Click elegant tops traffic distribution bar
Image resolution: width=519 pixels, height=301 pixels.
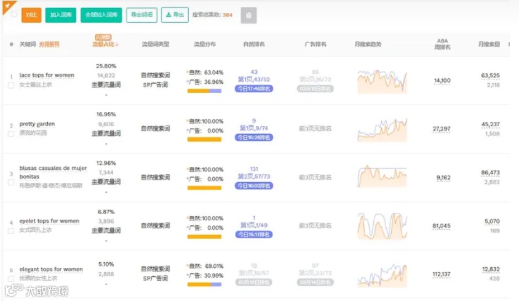pyautogui.click(x=204, y=284)
